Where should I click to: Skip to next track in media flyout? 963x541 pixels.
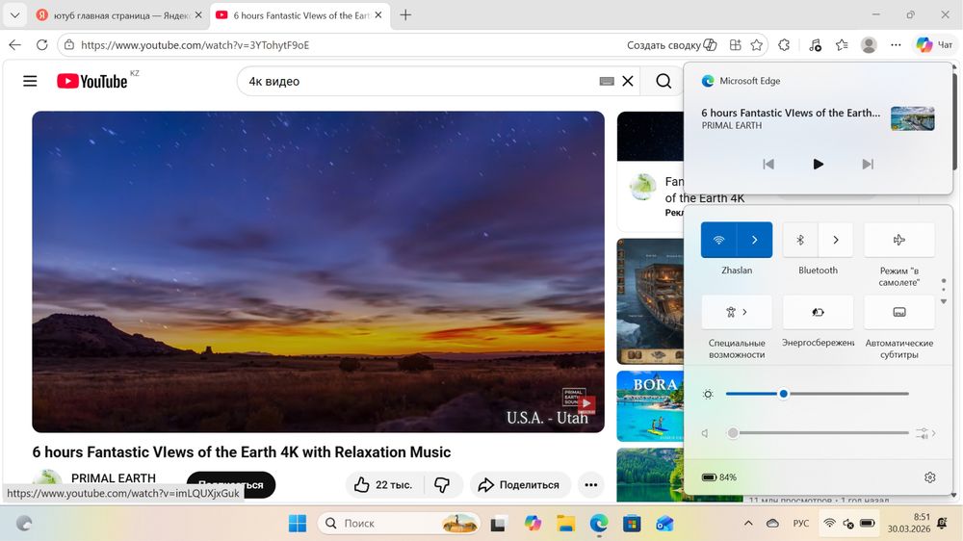(x=868, y=164)
